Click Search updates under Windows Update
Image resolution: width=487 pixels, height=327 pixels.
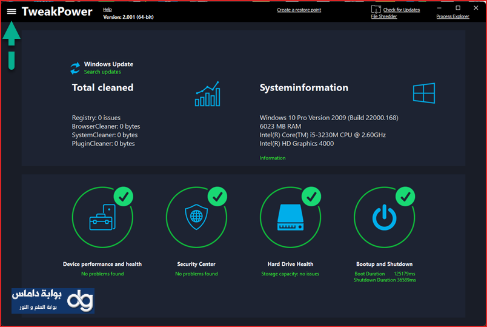click(102, 72)
